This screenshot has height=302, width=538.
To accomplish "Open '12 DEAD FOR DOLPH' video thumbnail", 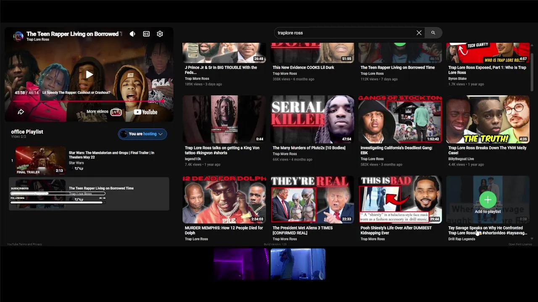I will click(x=224, y=200).
